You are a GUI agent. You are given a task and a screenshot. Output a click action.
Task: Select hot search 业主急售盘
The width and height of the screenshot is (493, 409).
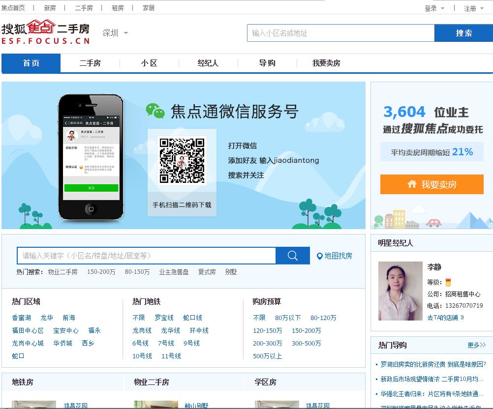pyautogui.click(x=174, y=272)
